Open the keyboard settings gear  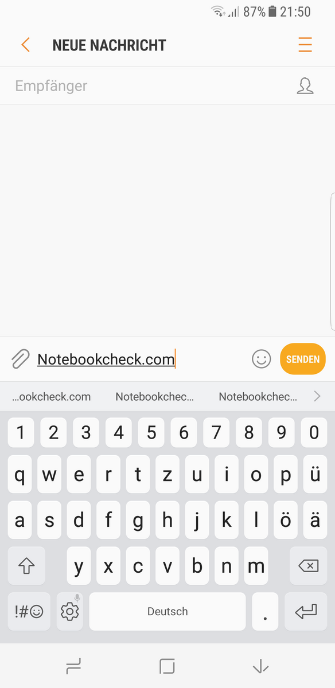coord(70,611)
